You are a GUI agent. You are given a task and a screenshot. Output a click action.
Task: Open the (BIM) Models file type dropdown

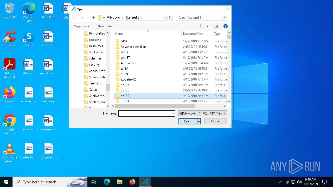pos(203,113)
